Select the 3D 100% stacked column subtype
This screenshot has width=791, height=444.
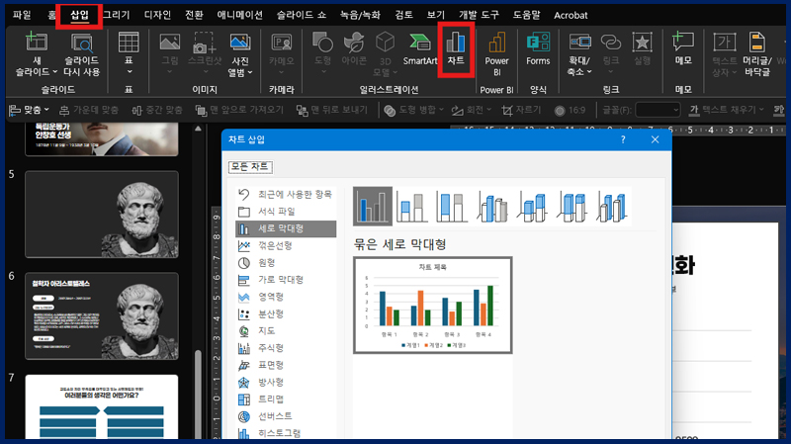click(571, 206)
